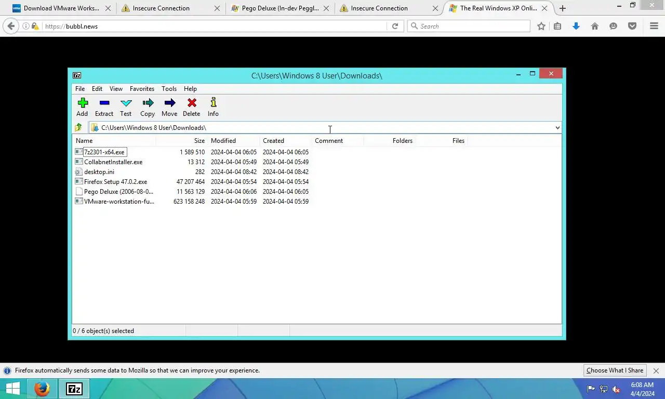
Task: Click the Action Center flag icon
Action: point(591,389)
